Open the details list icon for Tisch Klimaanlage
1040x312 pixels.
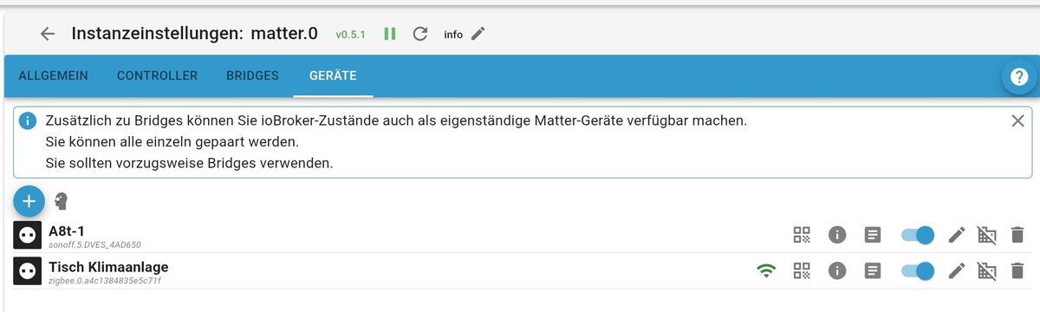click(x=873, y=271)
